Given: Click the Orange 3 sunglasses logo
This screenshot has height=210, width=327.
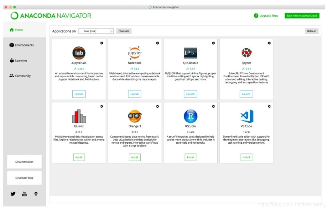Looking at the screenshot, I should click(135, 116).
